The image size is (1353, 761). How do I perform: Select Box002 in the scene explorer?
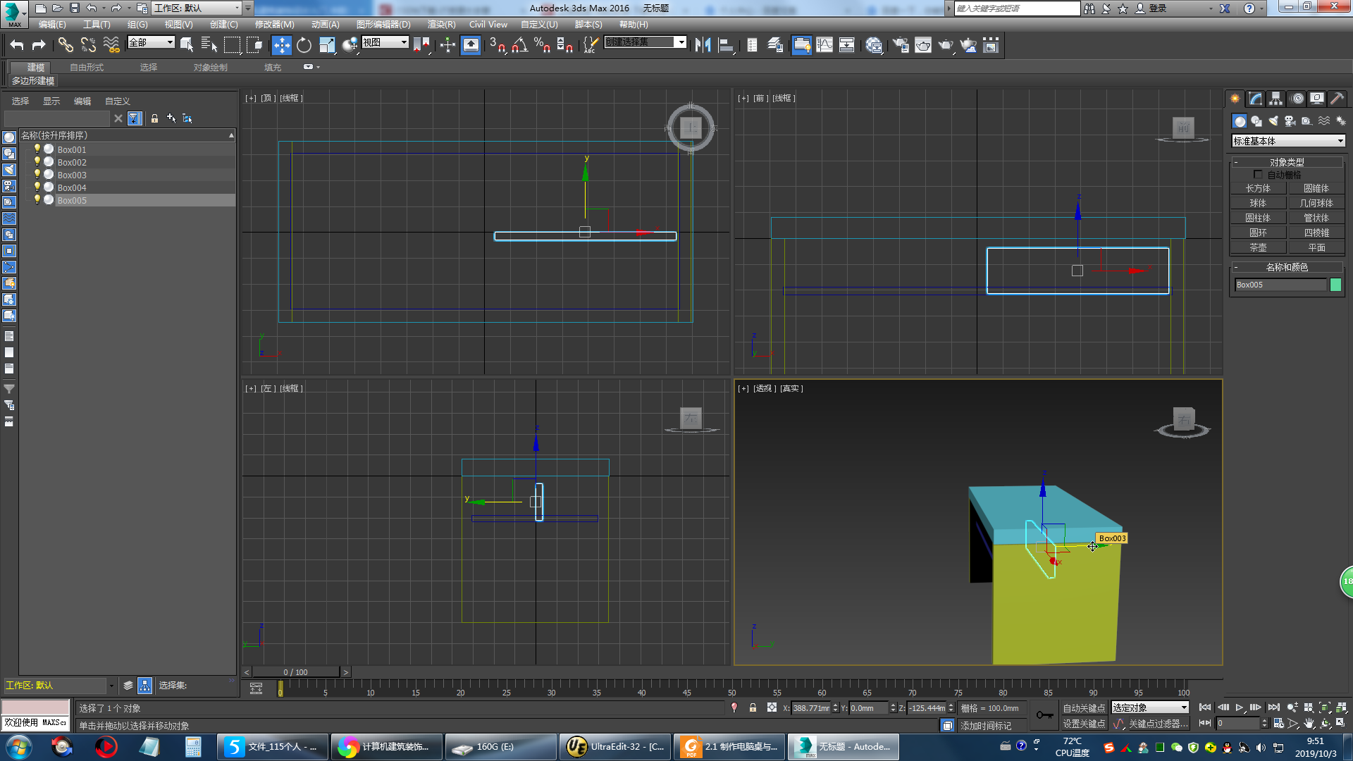click(x=72, y=162)
